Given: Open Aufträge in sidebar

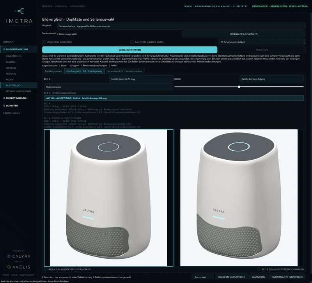Looking at the screenshot, I should tap(11, 68).
